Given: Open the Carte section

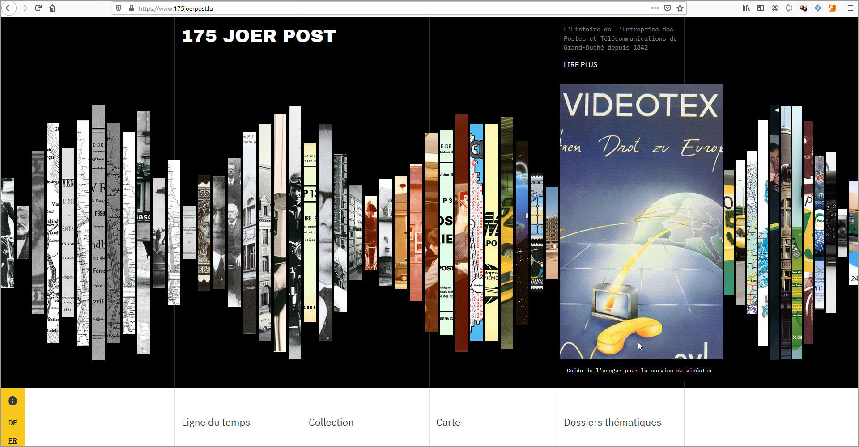Looking at the screenshot, I should [x=448, y=422].
